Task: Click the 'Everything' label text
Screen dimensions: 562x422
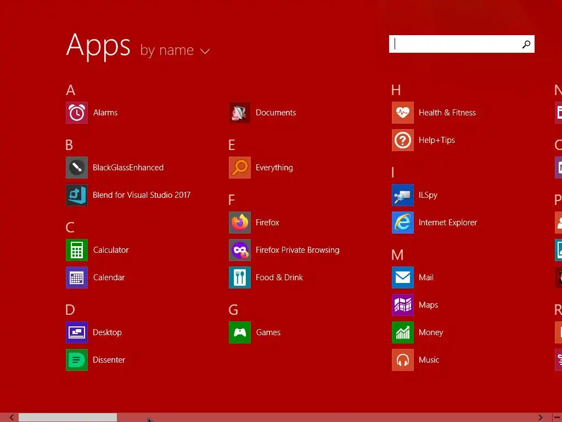Action: coord(274,168)
